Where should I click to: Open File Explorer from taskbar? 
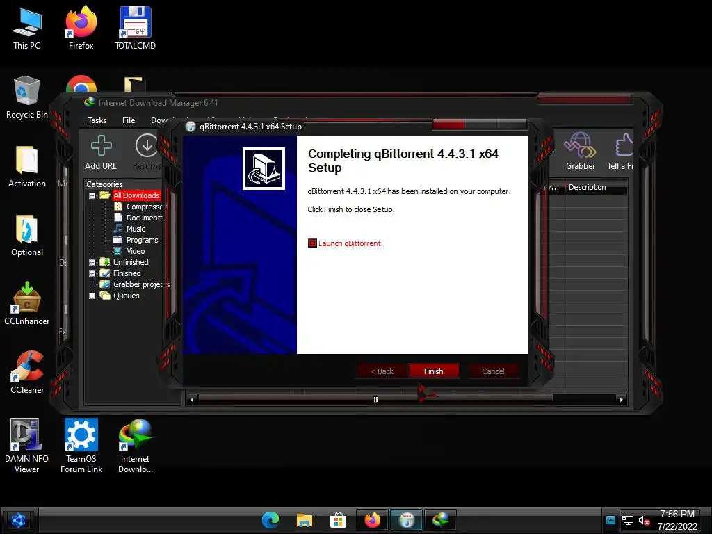point(305,520)
